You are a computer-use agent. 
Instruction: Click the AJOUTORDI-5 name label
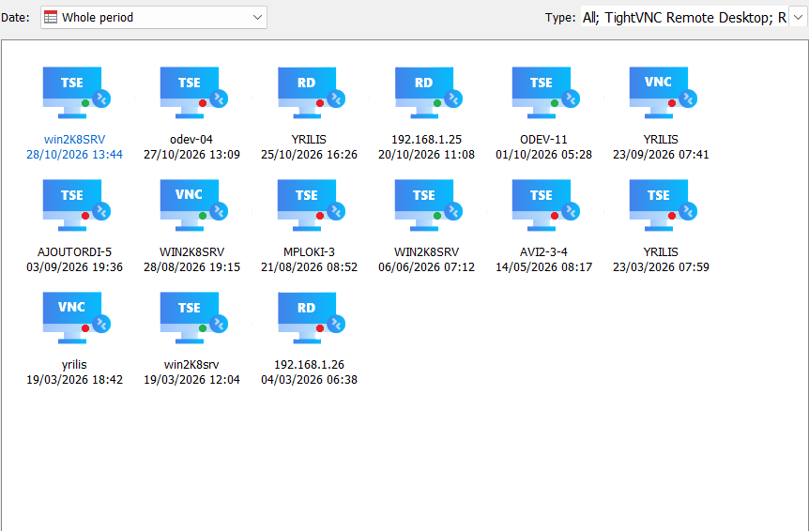[x=74, y=252]
